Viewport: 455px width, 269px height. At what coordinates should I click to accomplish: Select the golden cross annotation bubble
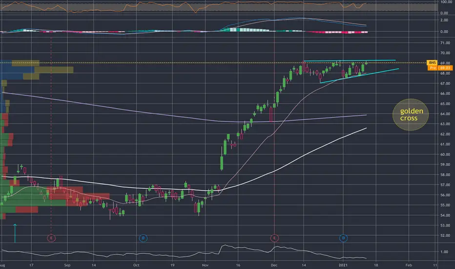[x=410, y=114]
